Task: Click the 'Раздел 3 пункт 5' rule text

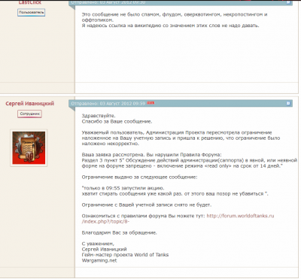Action: 190,163
